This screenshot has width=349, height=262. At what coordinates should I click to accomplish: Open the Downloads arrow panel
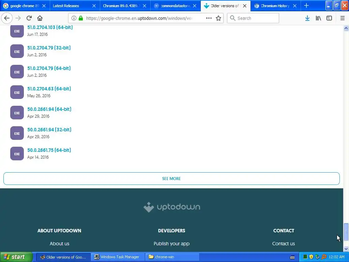(307, 18)
